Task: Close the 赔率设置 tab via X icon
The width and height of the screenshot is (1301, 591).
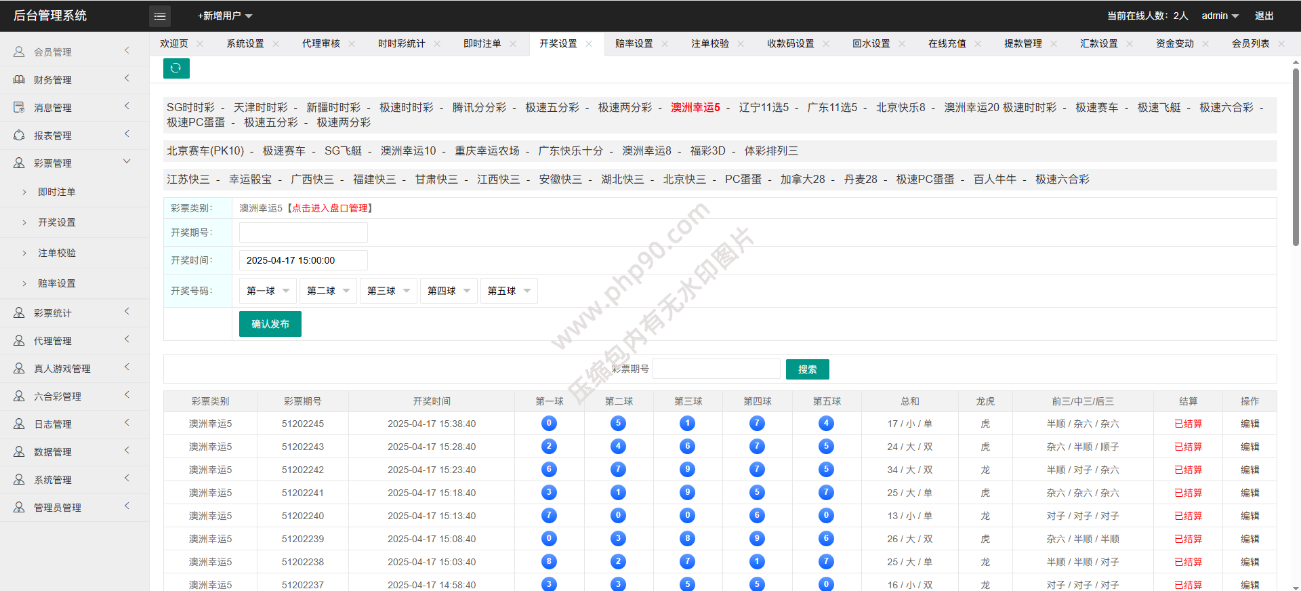Action: click(665, 44)
